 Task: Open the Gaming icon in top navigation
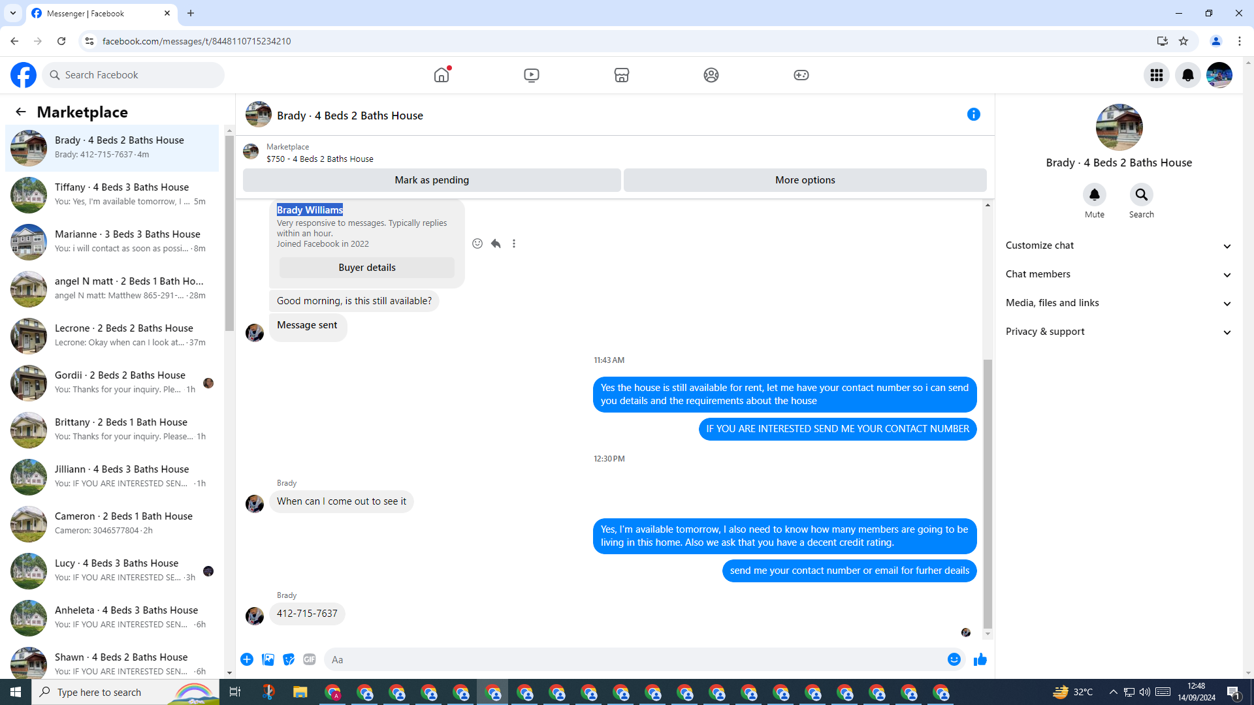coord(801,75)
